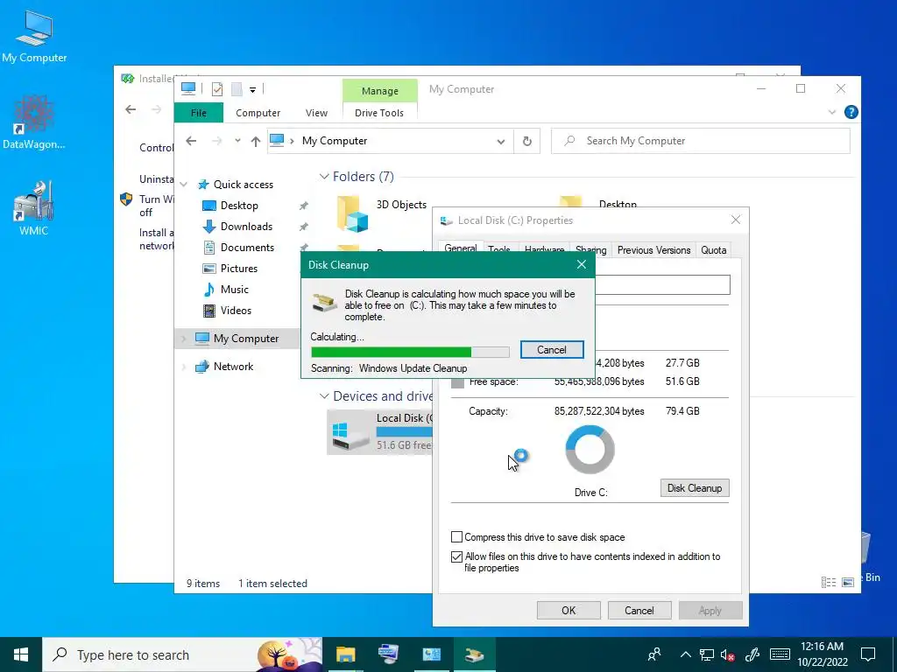Click Explorer back arrow in My Computer

click(x=191, y=141)
